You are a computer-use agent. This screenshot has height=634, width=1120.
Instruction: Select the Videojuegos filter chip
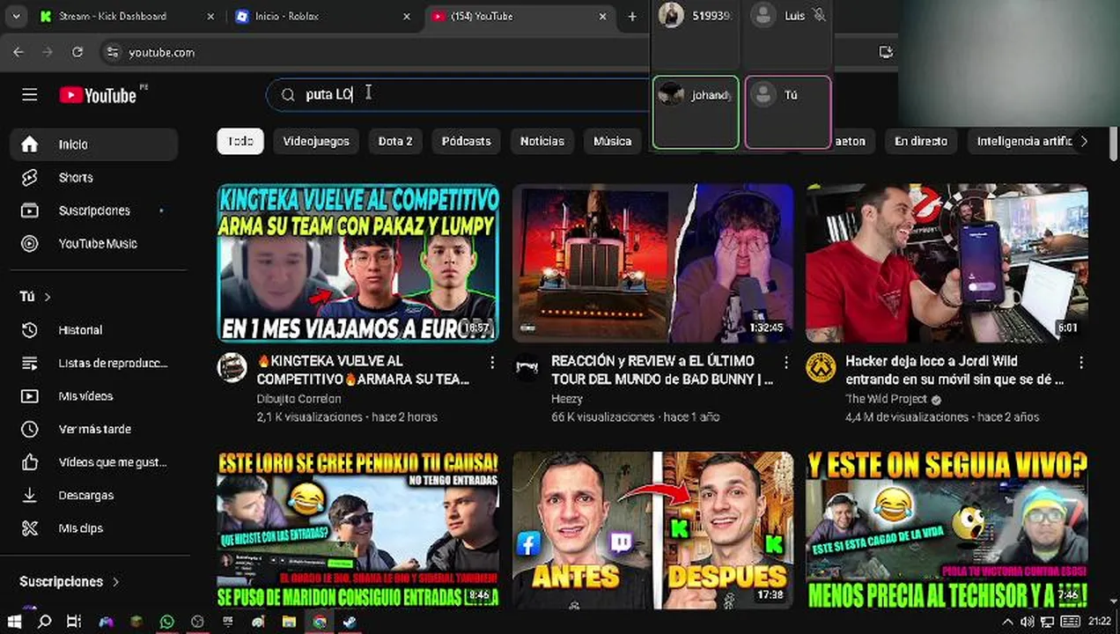[316, 141]
